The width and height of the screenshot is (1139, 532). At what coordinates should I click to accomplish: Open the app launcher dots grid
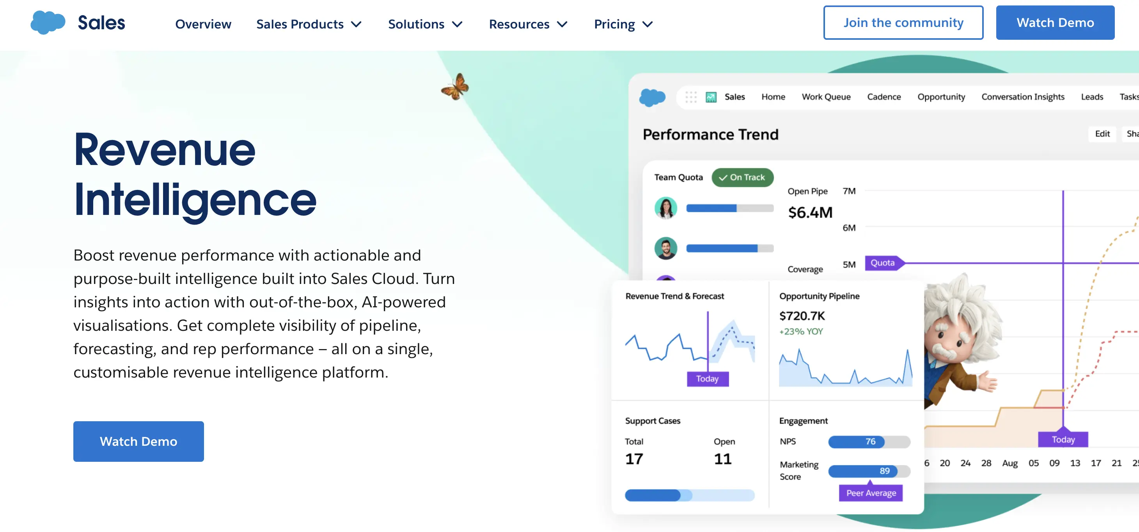tap(691, 97)
